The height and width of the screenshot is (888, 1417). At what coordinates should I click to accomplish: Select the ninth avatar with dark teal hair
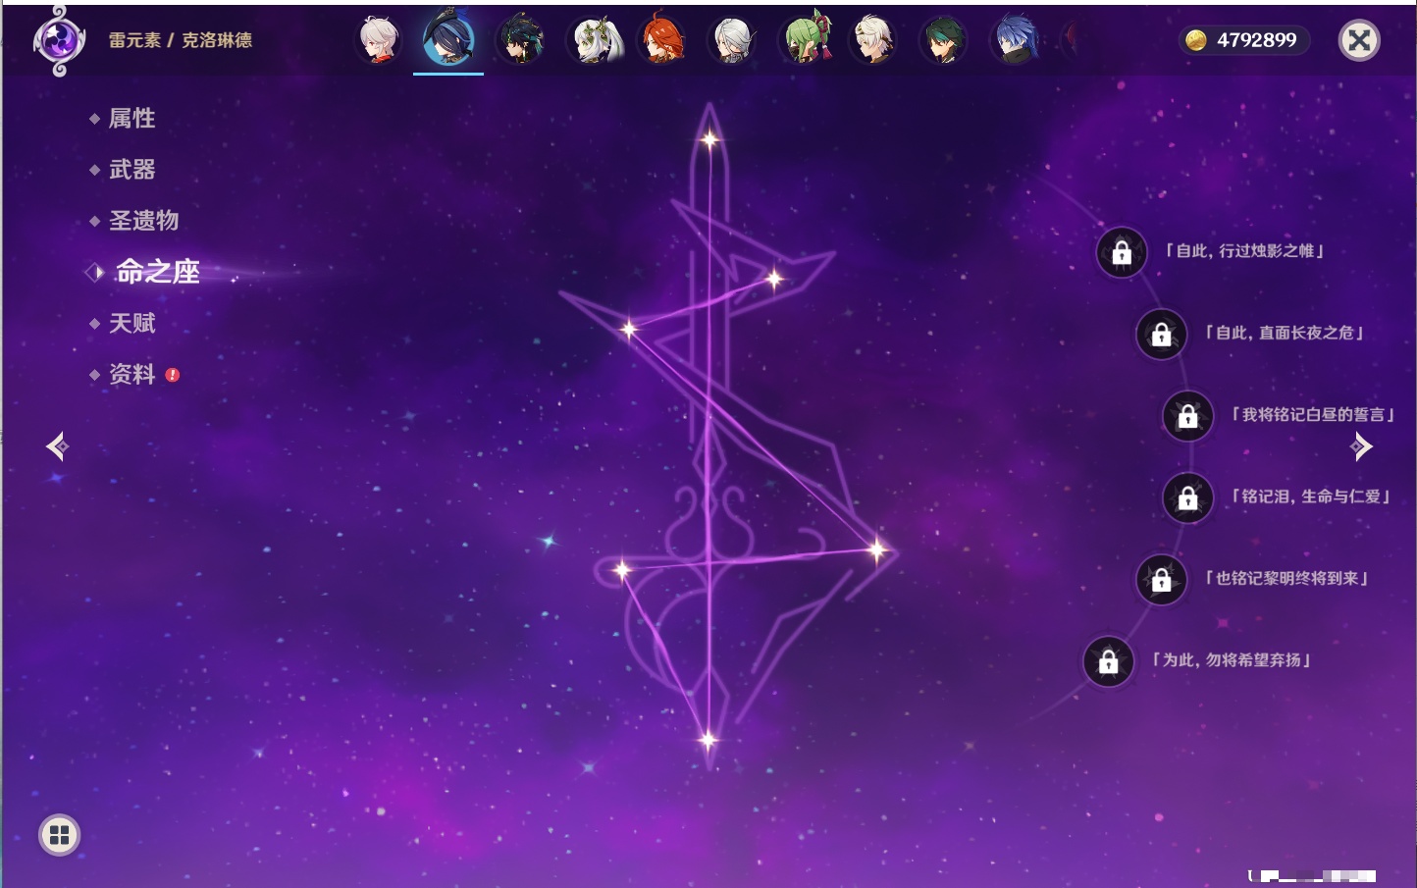point(943,40)
